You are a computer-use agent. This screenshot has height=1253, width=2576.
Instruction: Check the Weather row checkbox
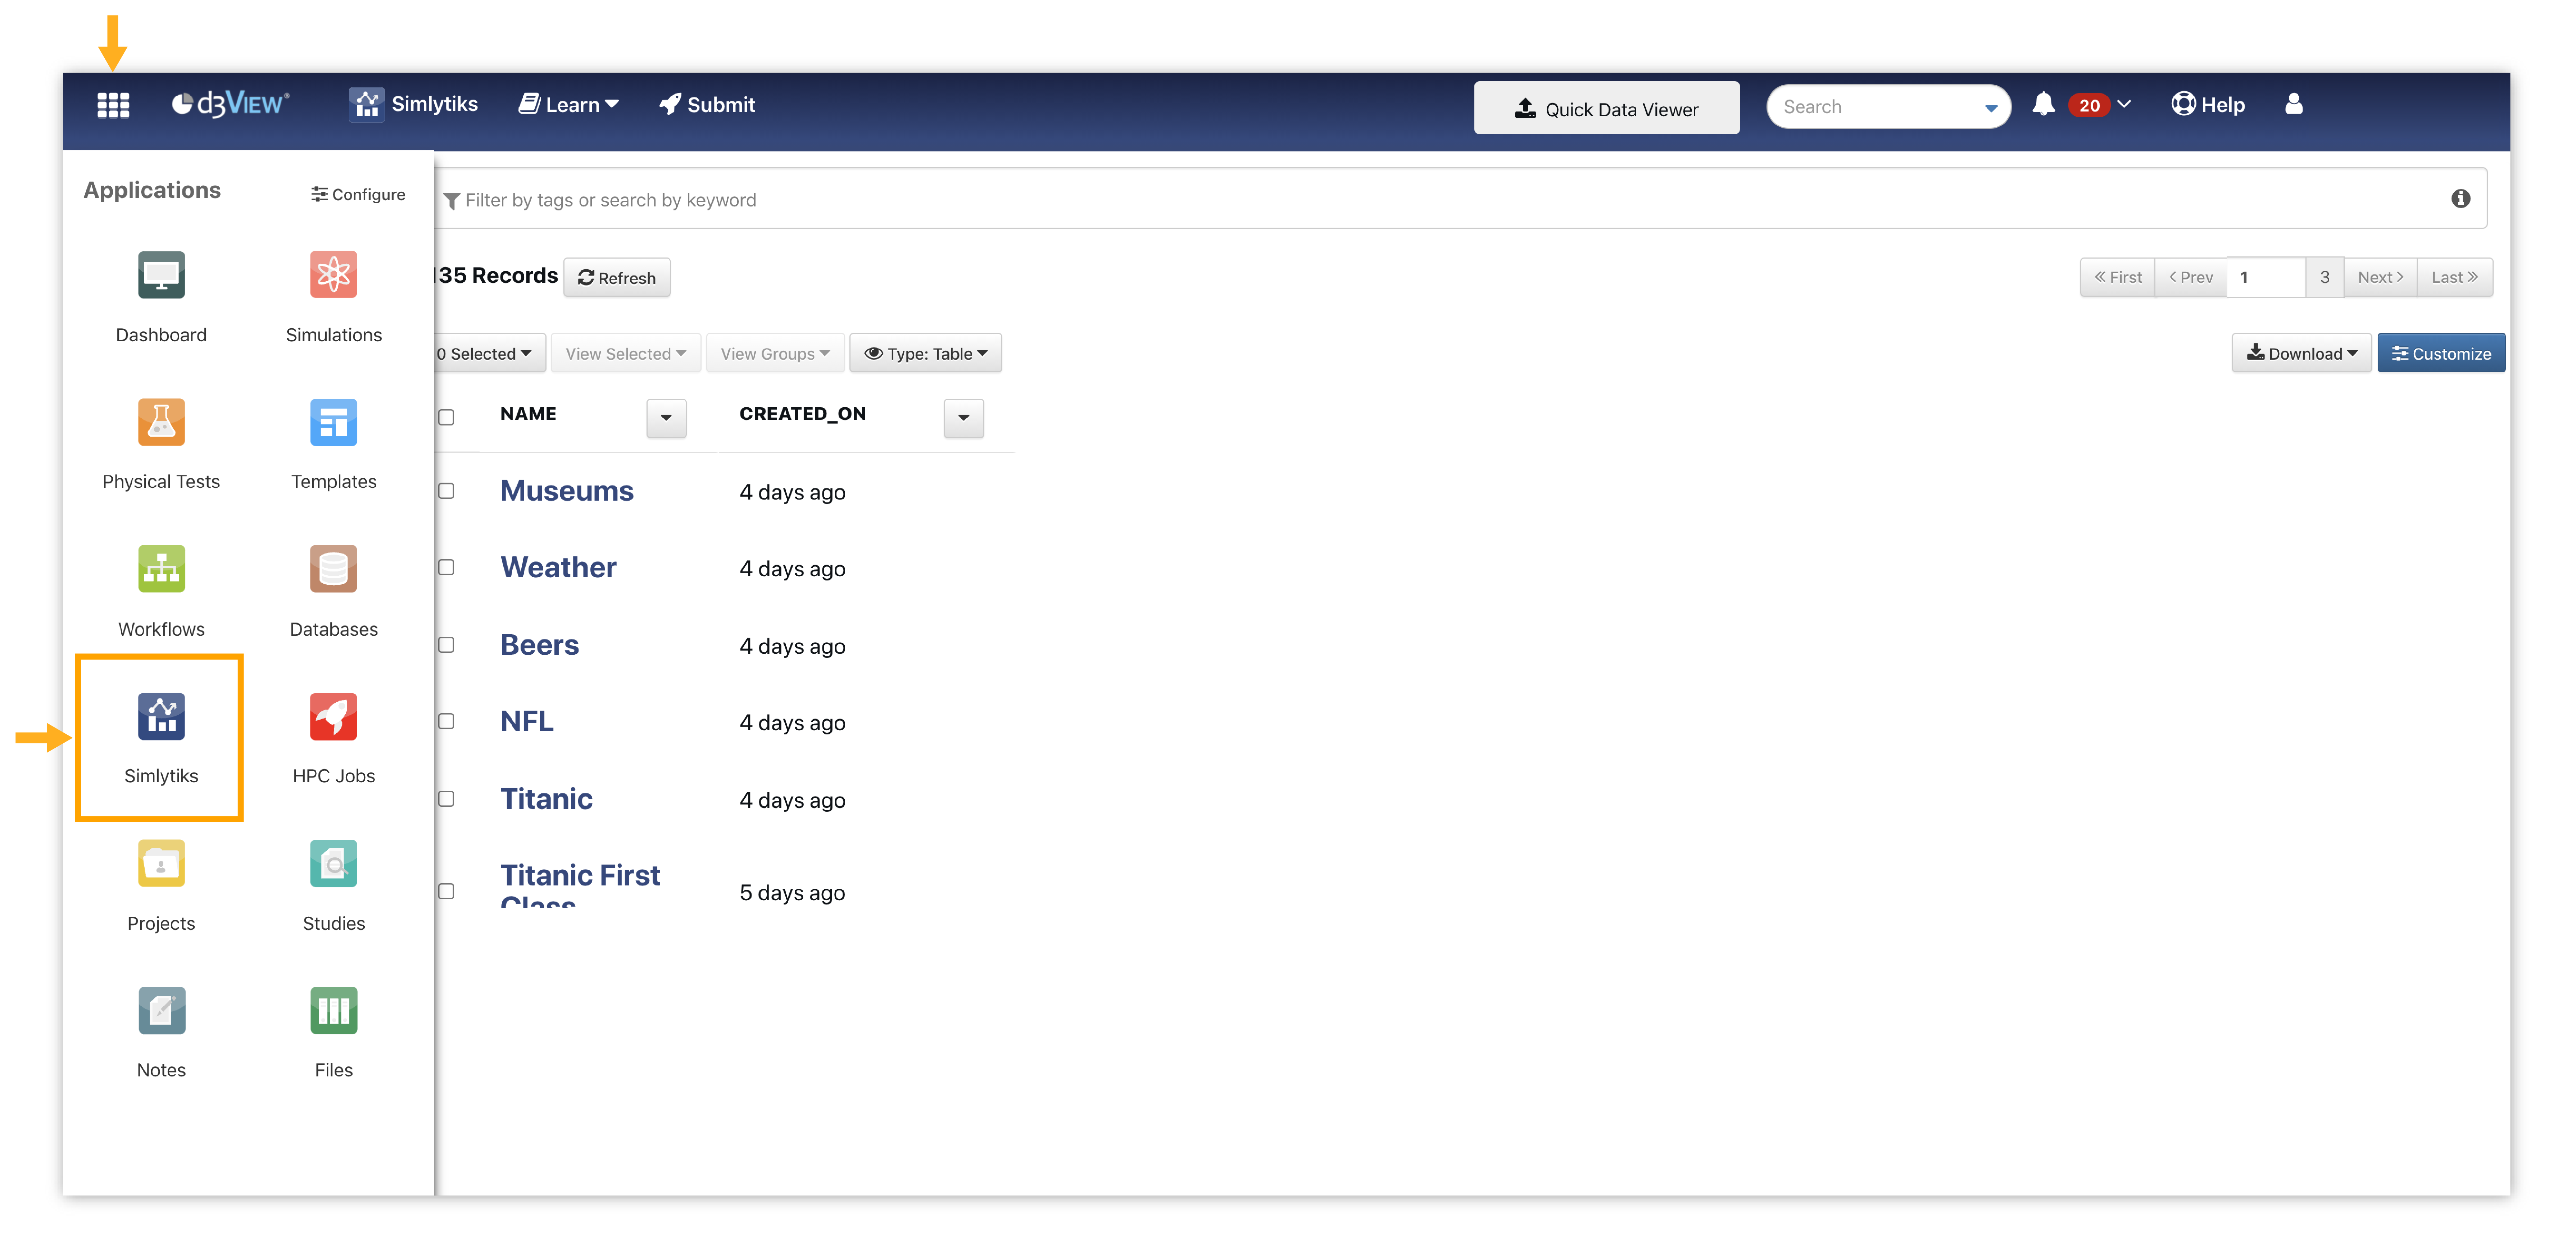446,567
